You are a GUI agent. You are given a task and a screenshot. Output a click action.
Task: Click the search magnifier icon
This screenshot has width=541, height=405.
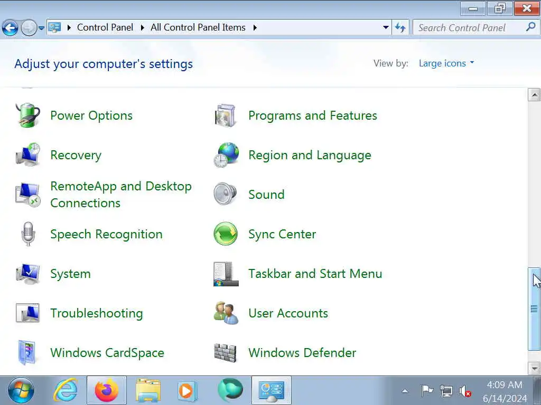[530, 27]
